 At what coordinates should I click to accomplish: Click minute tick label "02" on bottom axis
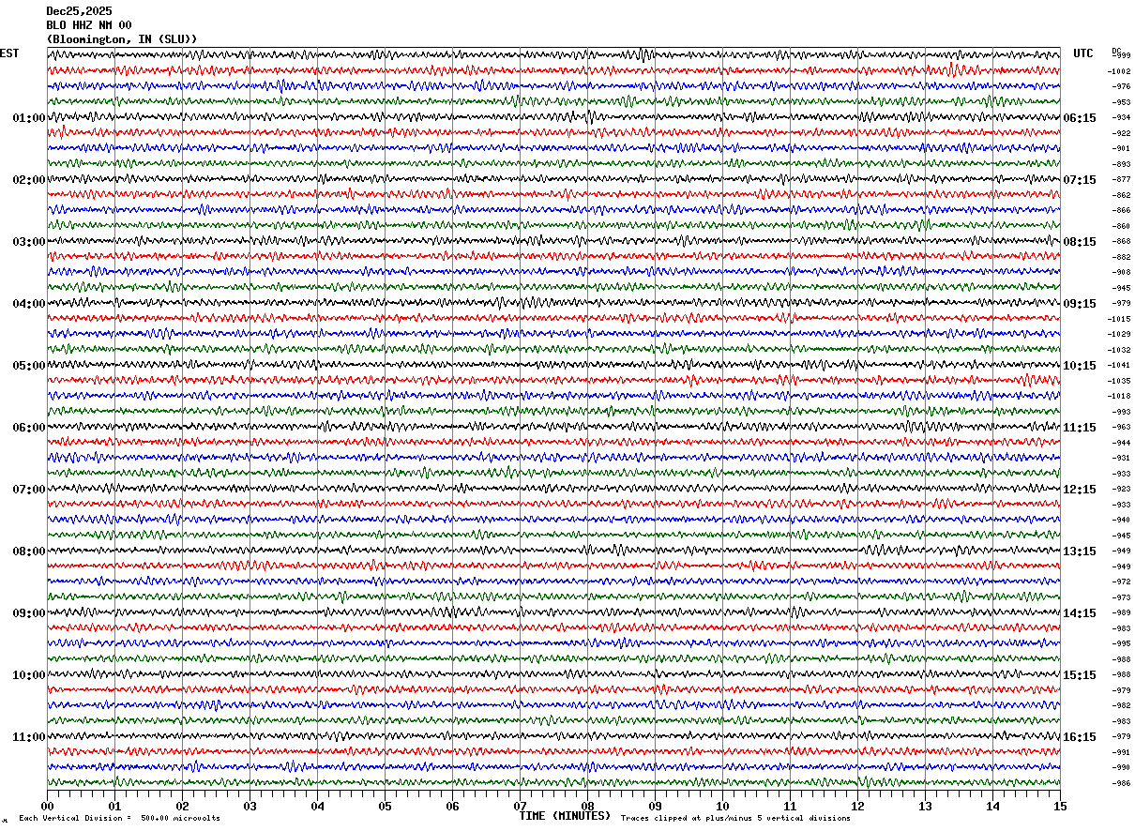point(182,806)
